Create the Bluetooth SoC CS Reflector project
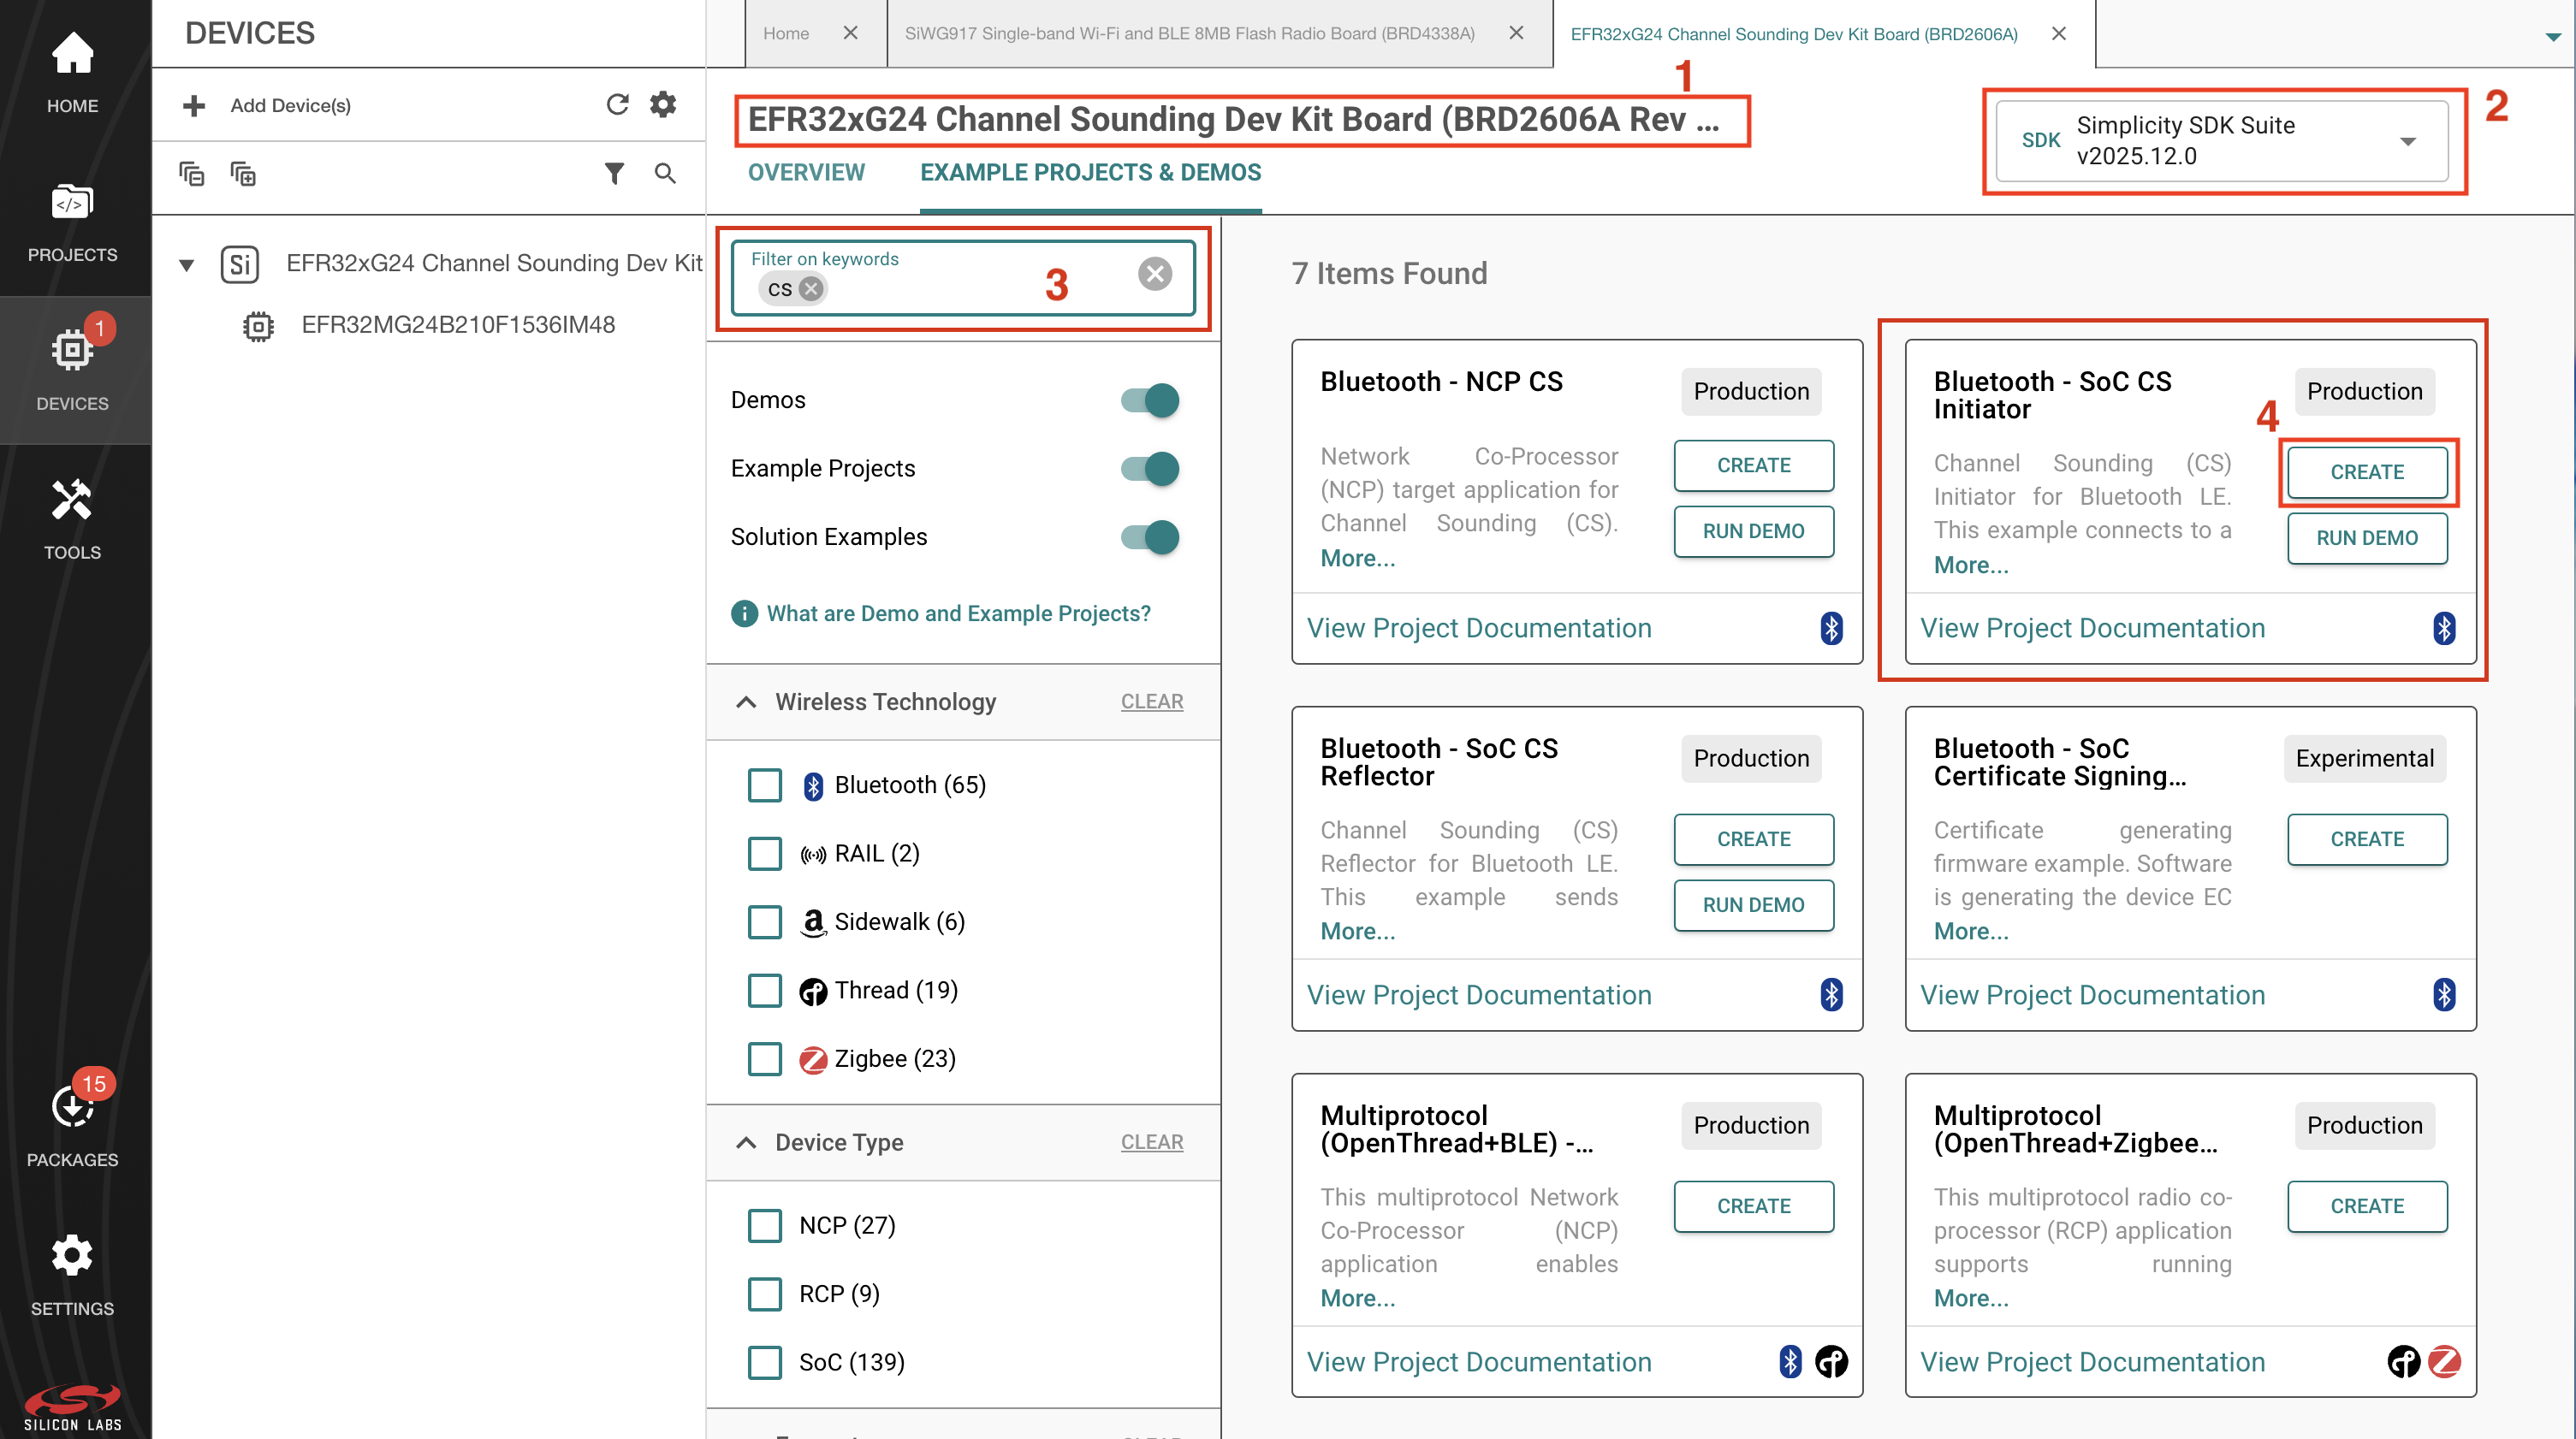 [1753, 839]
